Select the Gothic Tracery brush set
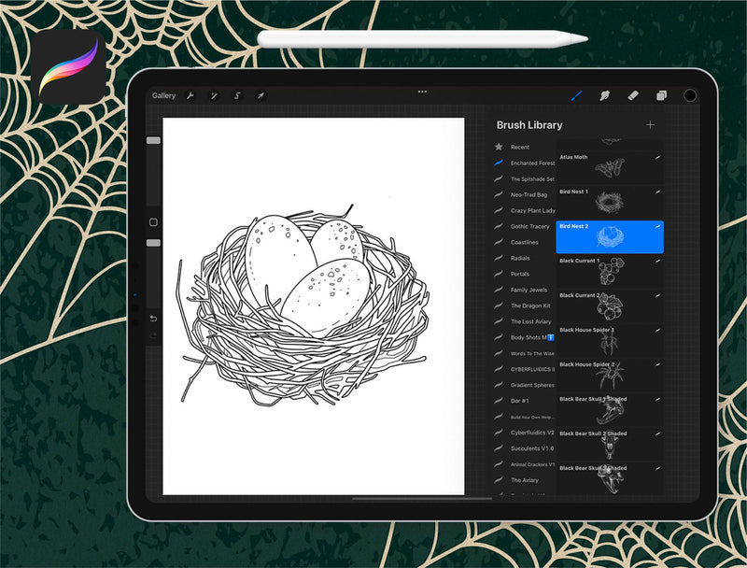 tap(529, 226)
